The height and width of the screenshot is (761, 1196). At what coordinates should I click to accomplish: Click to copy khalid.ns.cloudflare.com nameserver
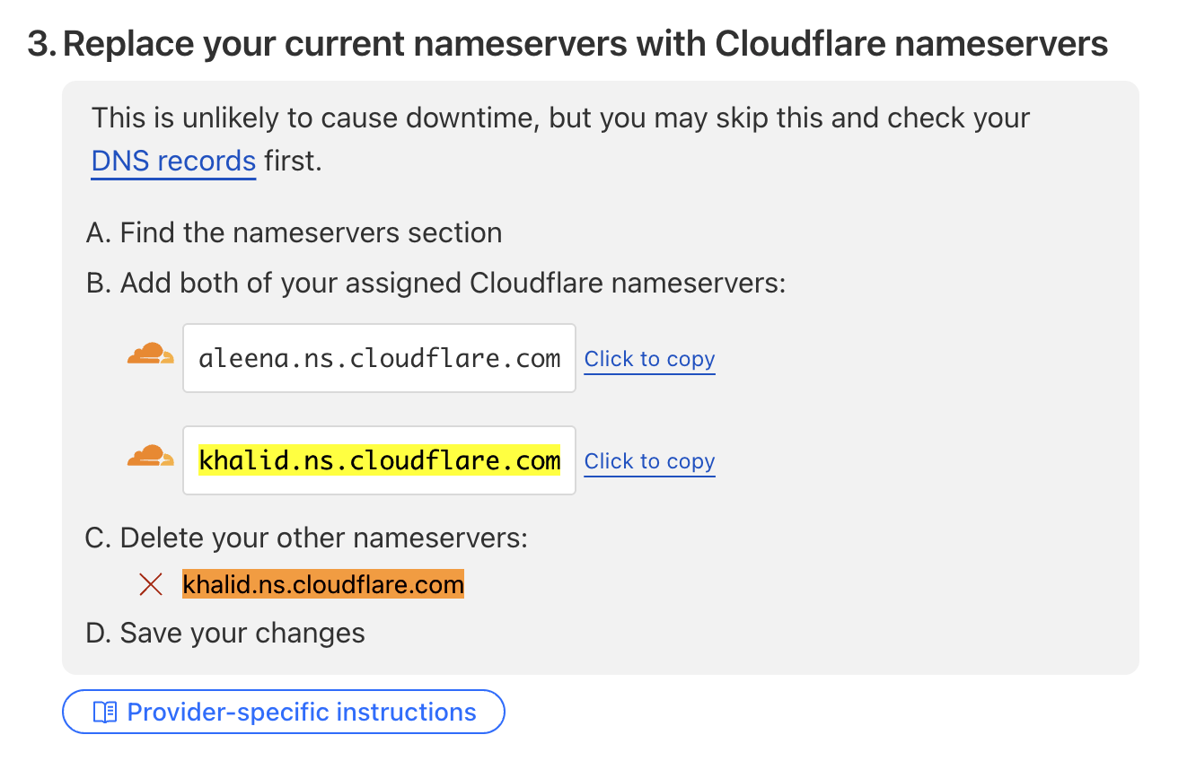649,461
